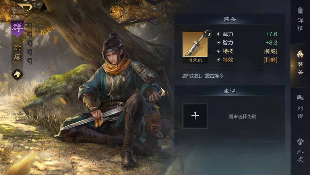Image resolution: width=310 pixels, height=175 pixels.
Task: Click the swap icon on the sword
Action: pos(207,33)
